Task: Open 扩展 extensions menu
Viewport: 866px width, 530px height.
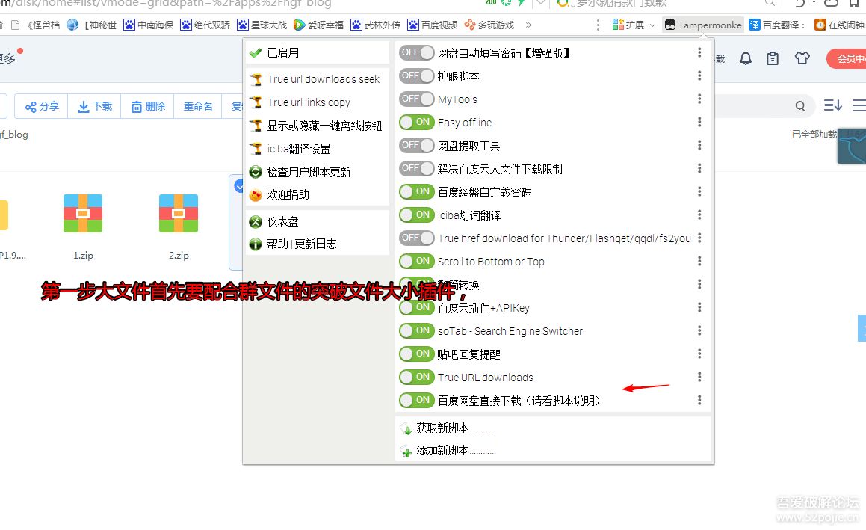Action: point(633,25)
